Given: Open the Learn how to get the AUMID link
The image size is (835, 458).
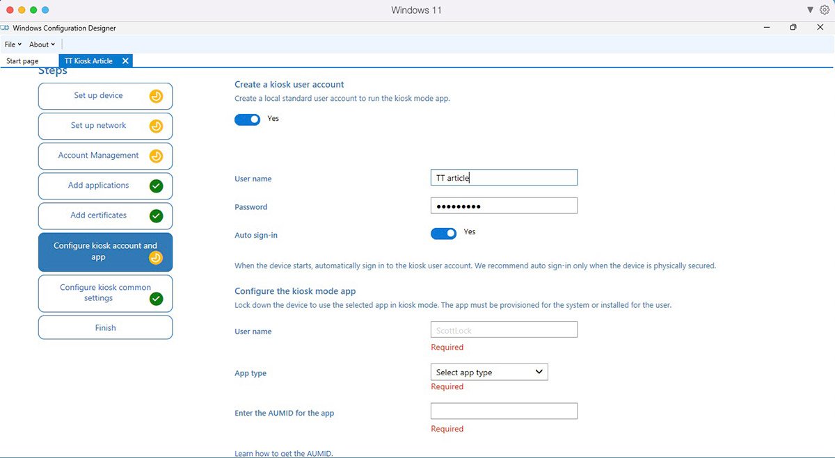Looking at the screenshot, I should [x=283, y=452].
